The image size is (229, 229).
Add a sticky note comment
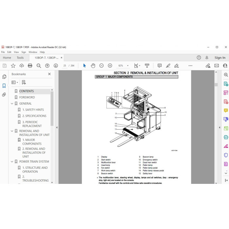pyautogui.click(x=160, y=66)
